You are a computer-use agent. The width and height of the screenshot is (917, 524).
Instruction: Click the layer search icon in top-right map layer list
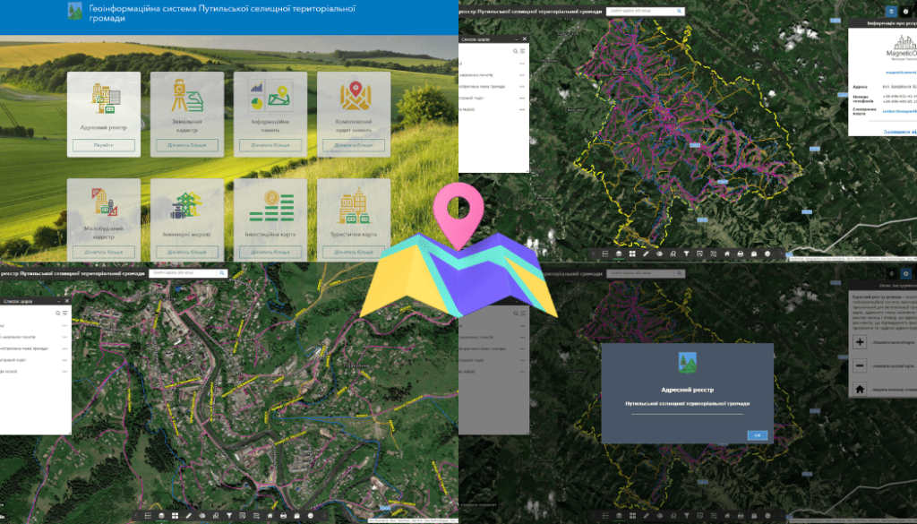(x=516, y=51)
